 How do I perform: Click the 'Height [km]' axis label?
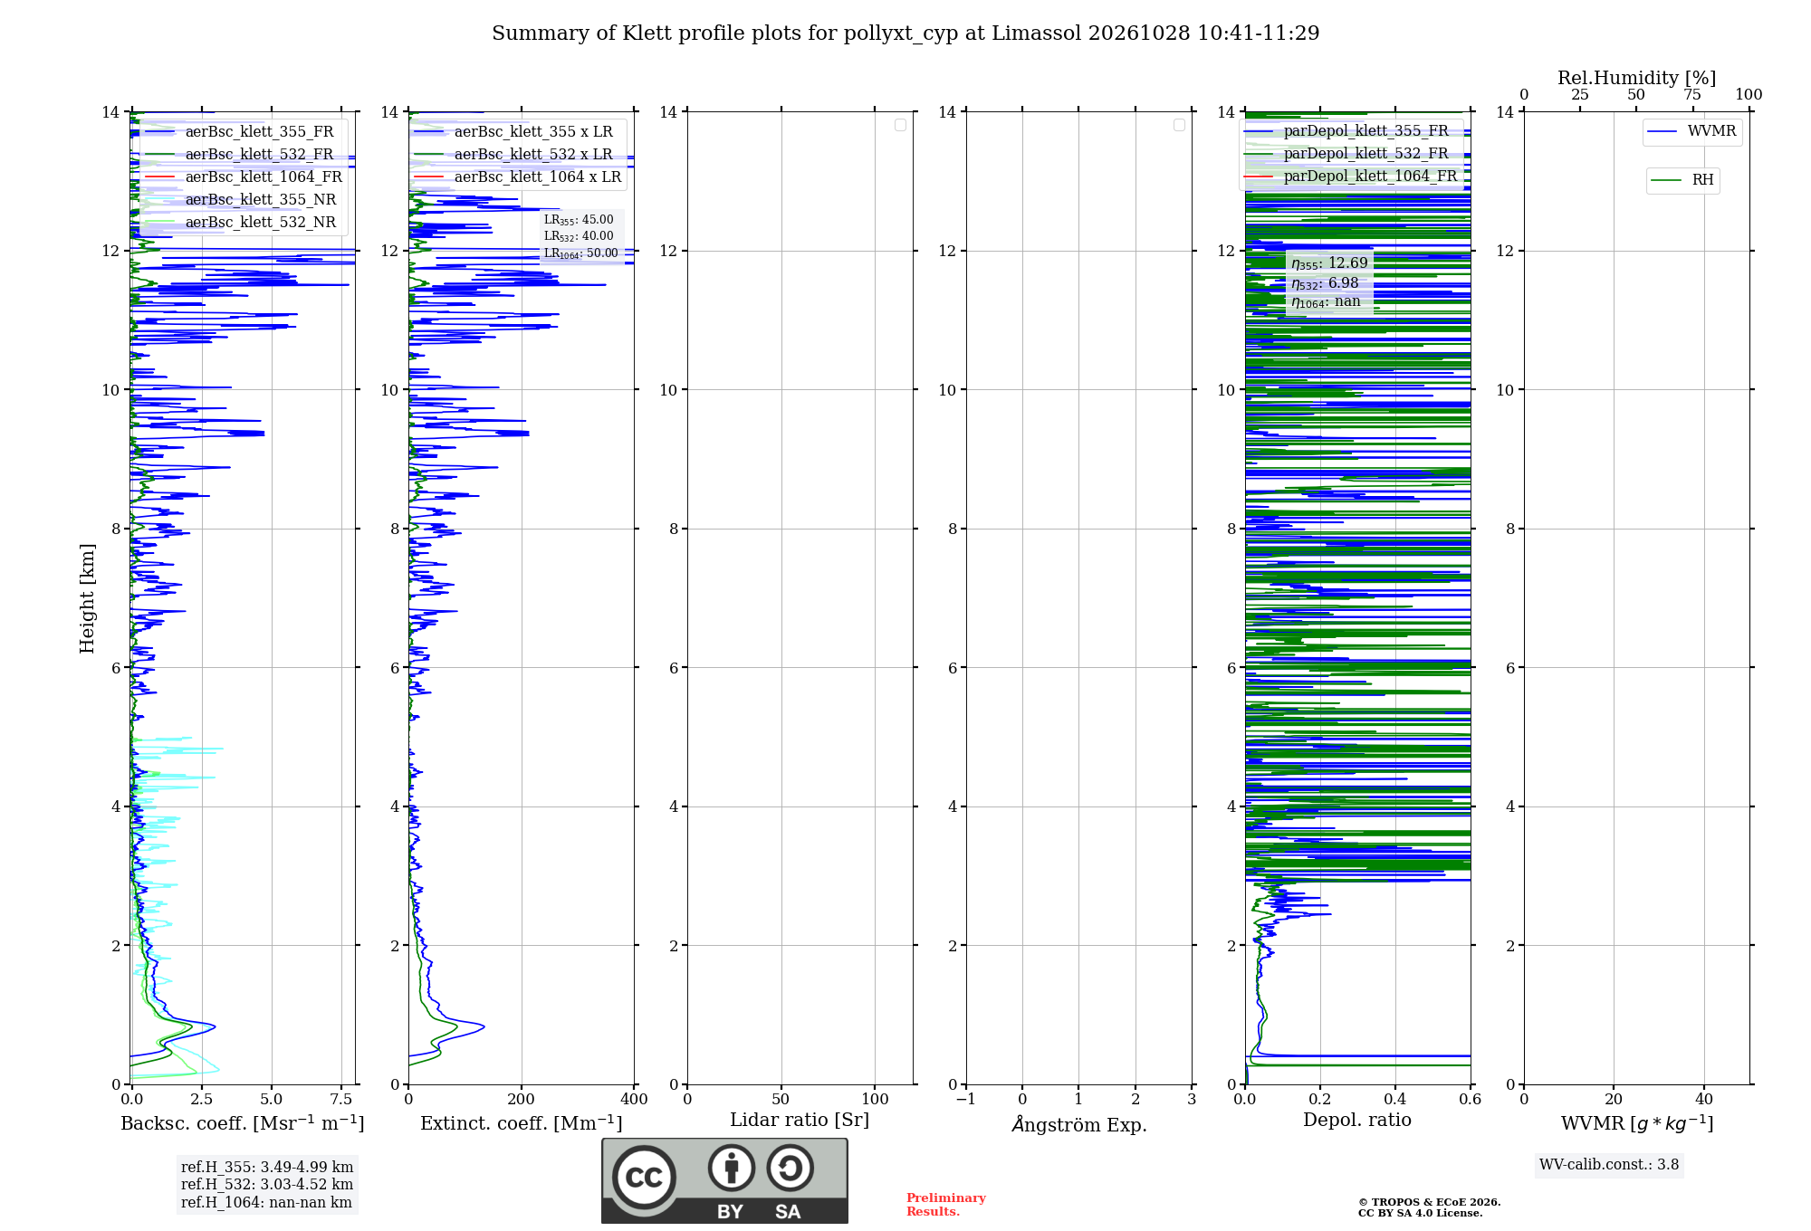pos(87,598)
